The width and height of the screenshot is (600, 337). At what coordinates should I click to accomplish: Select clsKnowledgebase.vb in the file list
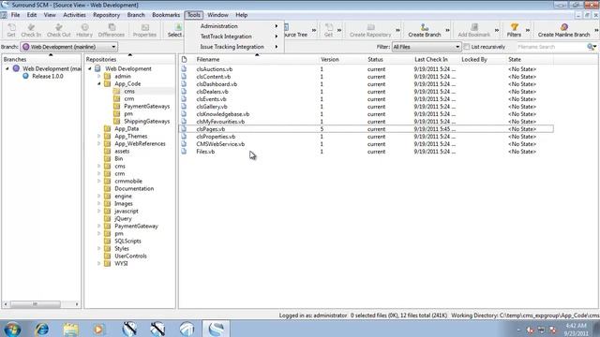click(223, 114)
